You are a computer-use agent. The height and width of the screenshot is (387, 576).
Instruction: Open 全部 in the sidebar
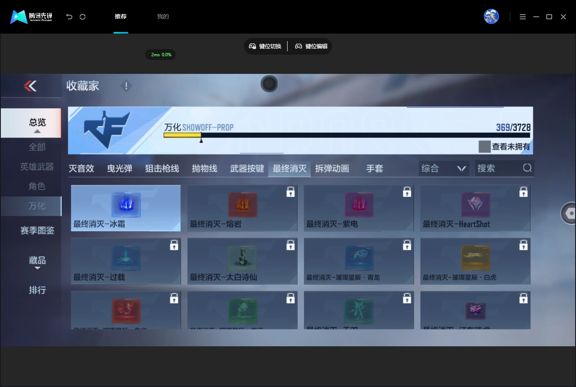37,147
